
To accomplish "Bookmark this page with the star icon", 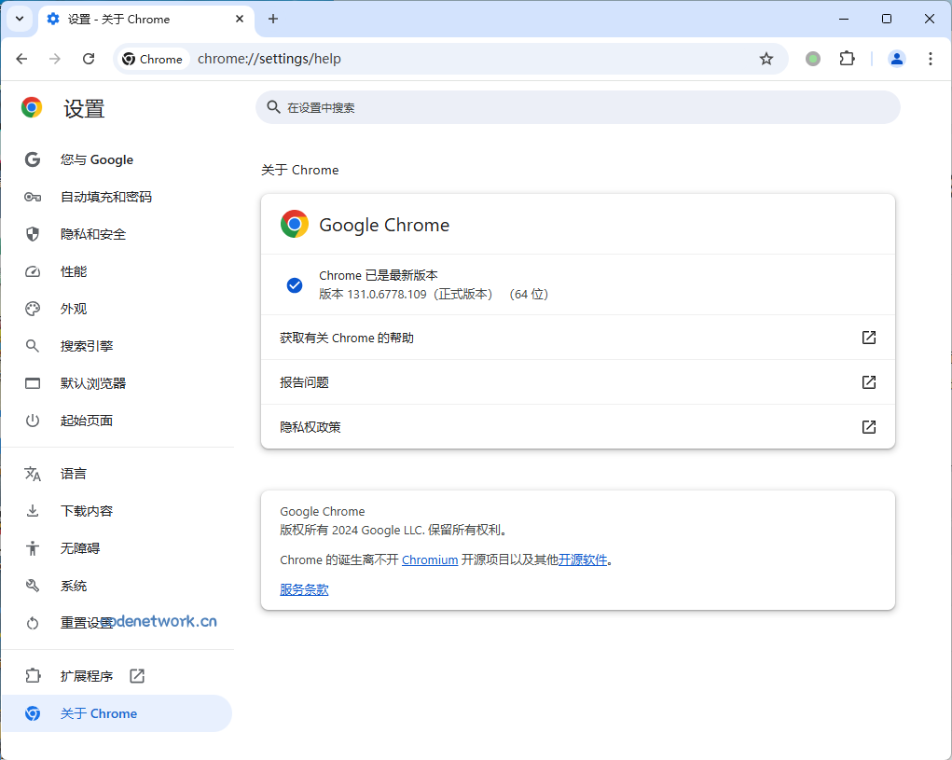I will click(766, 58).
